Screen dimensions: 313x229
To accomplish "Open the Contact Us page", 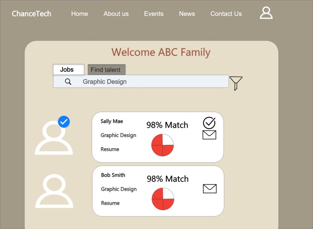I will coord(226,14).
